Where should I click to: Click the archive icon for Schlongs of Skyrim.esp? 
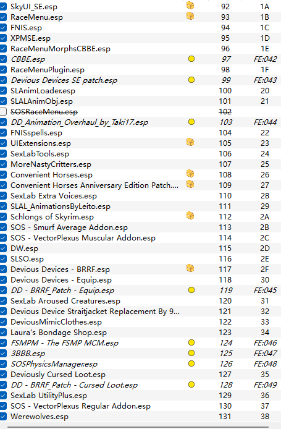[190, 216]
